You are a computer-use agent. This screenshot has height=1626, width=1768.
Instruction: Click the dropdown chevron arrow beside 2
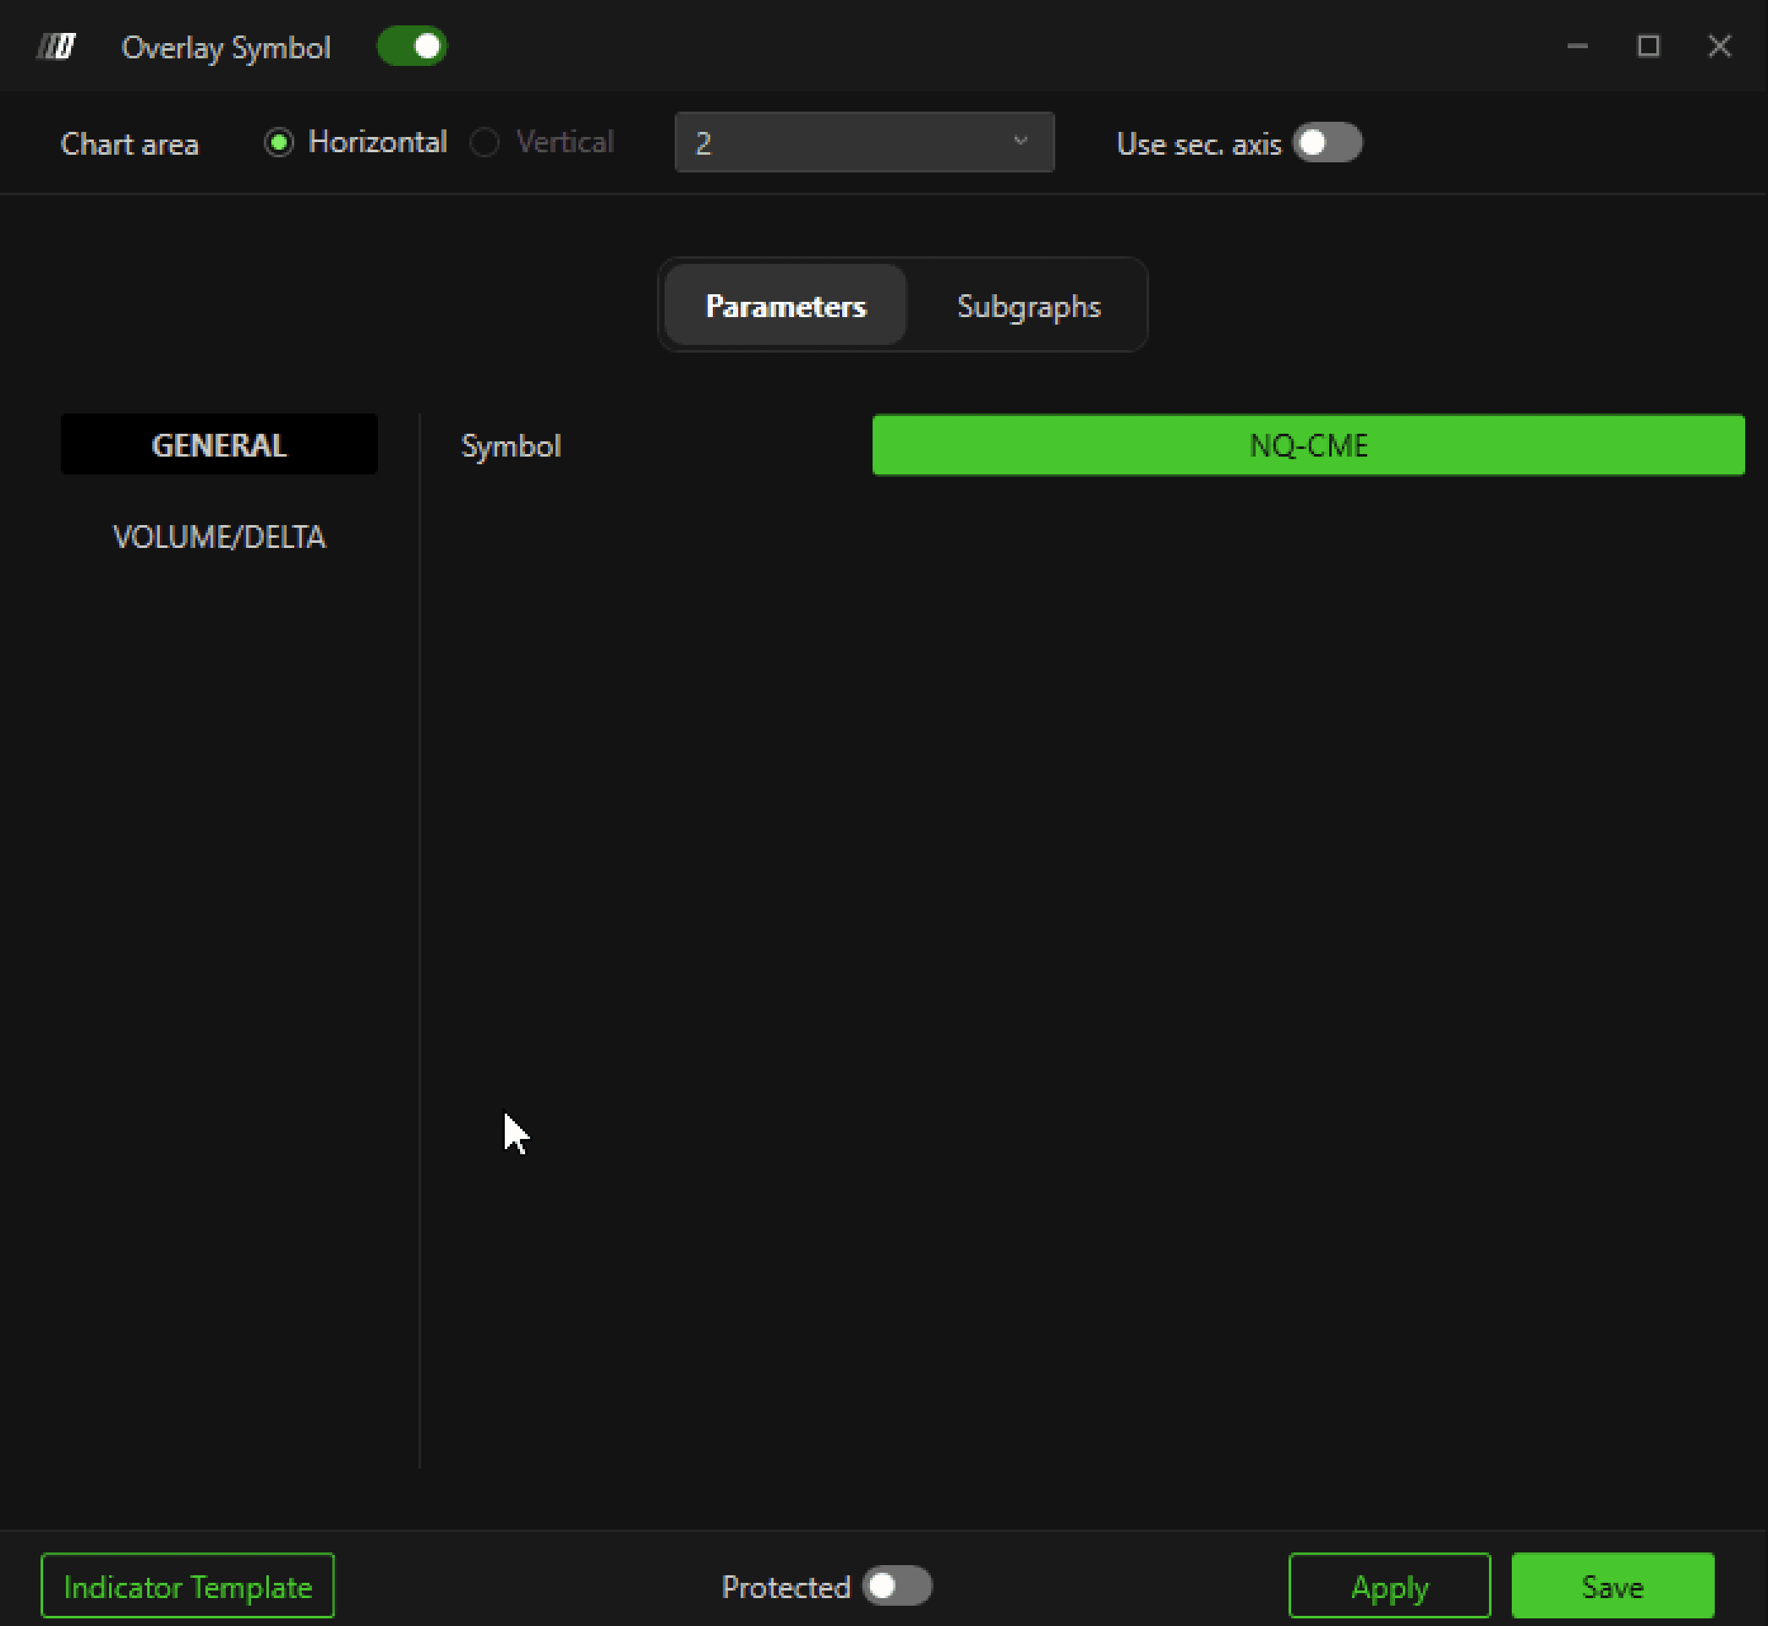[x=1020, y=141]
